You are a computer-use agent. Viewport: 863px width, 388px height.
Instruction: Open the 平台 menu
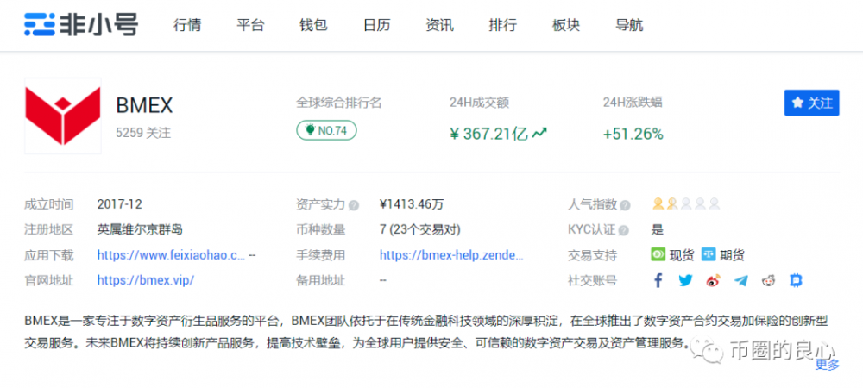(250, 25)
